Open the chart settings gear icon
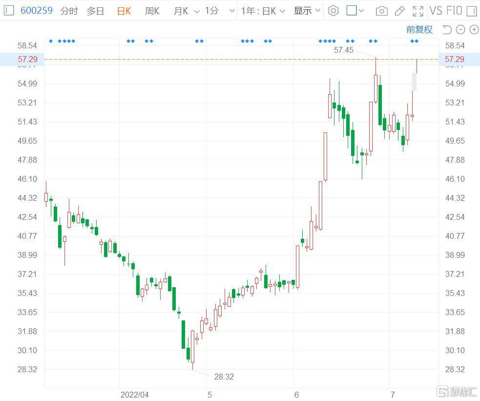Image resolution: width=480 pixels, height=401 pixels. point(333,11)
